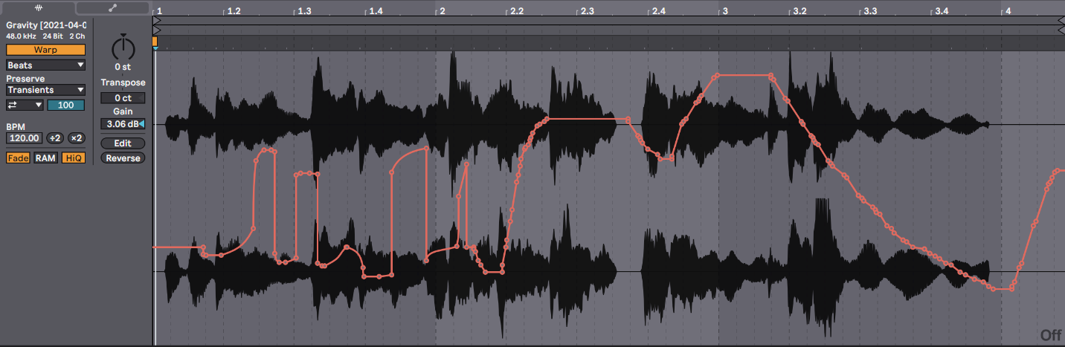Click the transient envelope value 100
1065x347 pixels.
[66, 105]
